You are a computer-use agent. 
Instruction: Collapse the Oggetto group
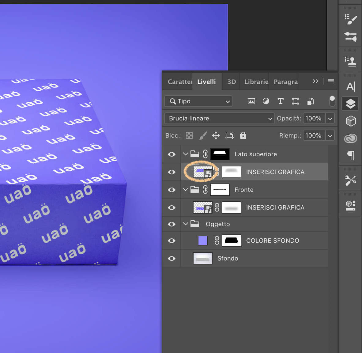(x=185, y=224)
